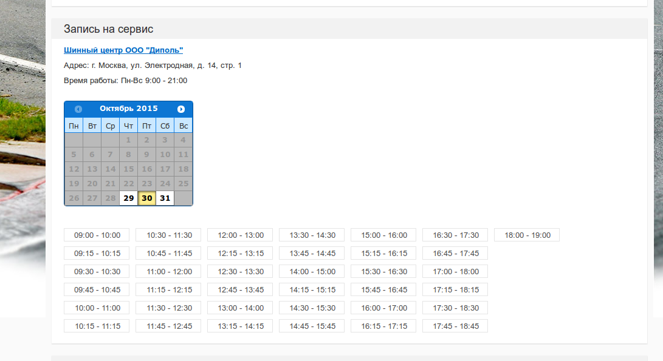The width and height of the screenshot is (663, 361).
Task: Click the 17:30 - 18:30 appointment time
Action: (455, 308)
